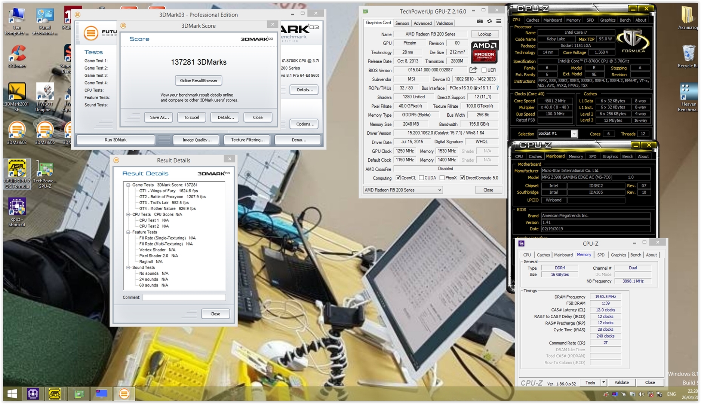The width and height of the screenshot is (701, 404).
Task: Open the 3DMark05 desktop shortcut
Action: click(x=45, y=133)
